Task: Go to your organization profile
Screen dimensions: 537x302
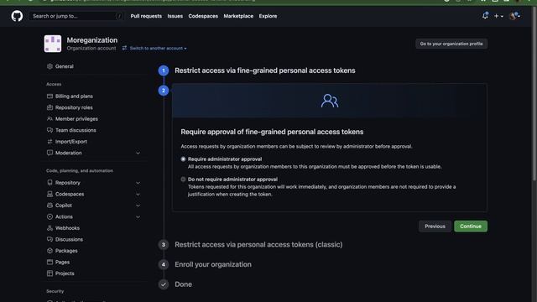Action: (x=451, y=44)
